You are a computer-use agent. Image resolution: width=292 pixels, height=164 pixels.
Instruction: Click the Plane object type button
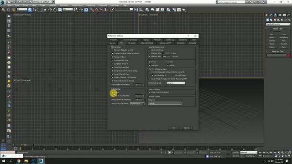coord(284,47)
